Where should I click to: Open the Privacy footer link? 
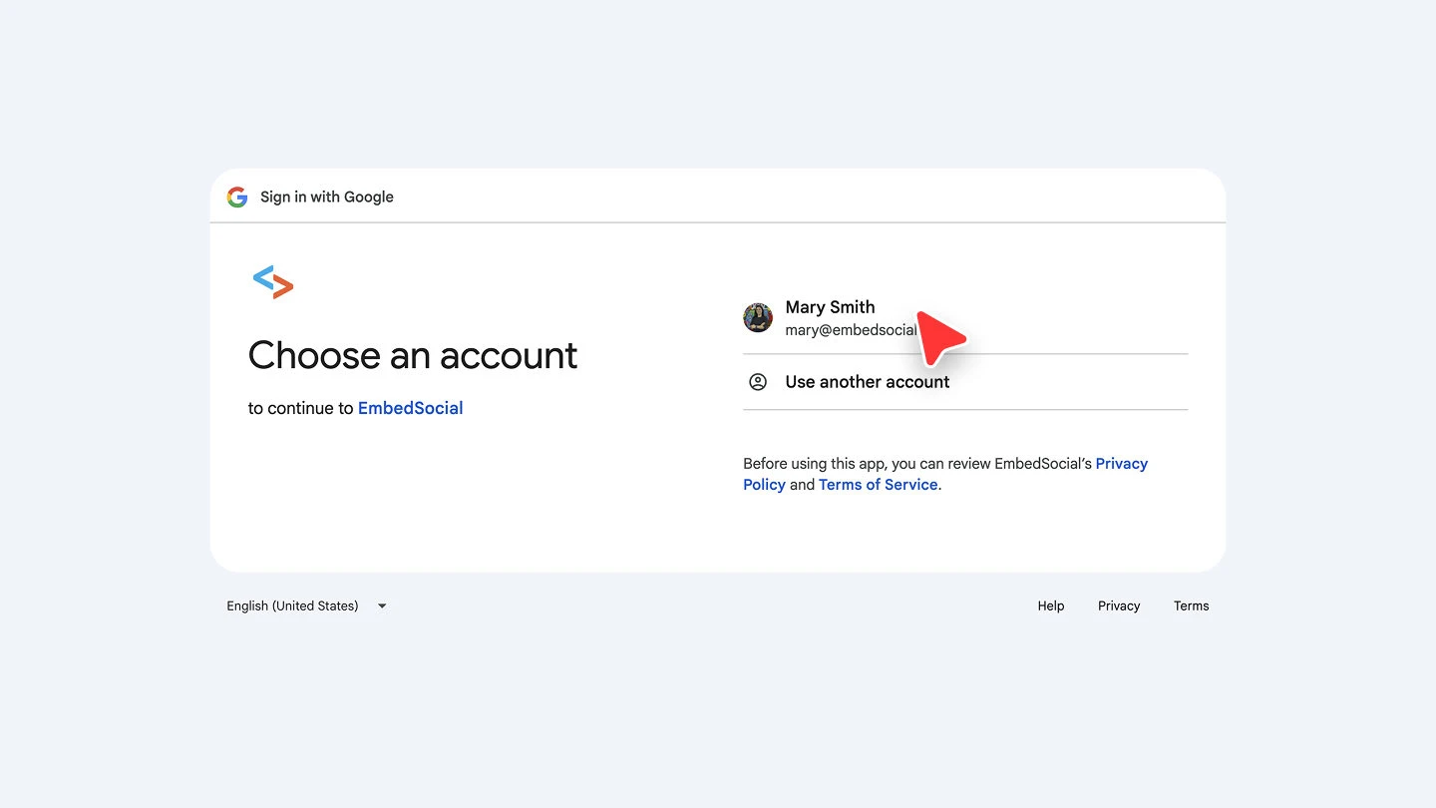(x=1119, y=606)
